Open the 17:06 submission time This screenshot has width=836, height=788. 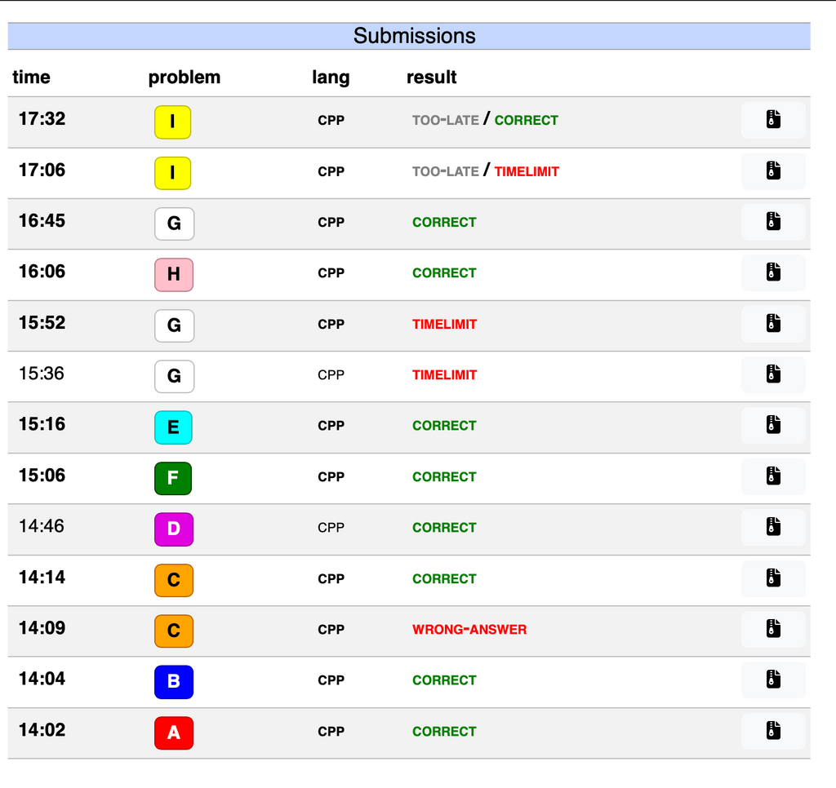(x=42, y=170)
